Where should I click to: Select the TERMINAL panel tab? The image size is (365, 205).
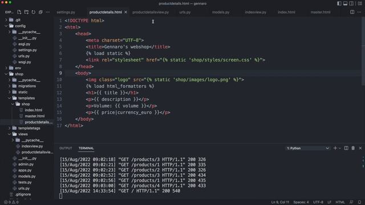[86, 148]
